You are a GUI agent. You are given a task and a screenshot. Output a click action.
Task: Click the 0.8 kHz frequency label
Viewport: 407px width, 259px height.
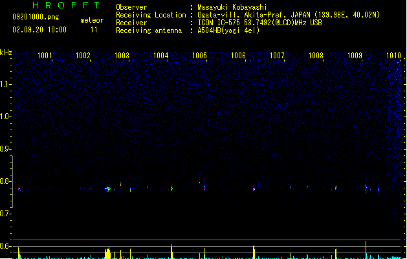click(5, 181)
